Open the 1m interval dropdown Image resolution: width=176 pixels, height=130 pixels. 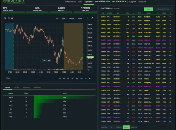click(57, 18)
